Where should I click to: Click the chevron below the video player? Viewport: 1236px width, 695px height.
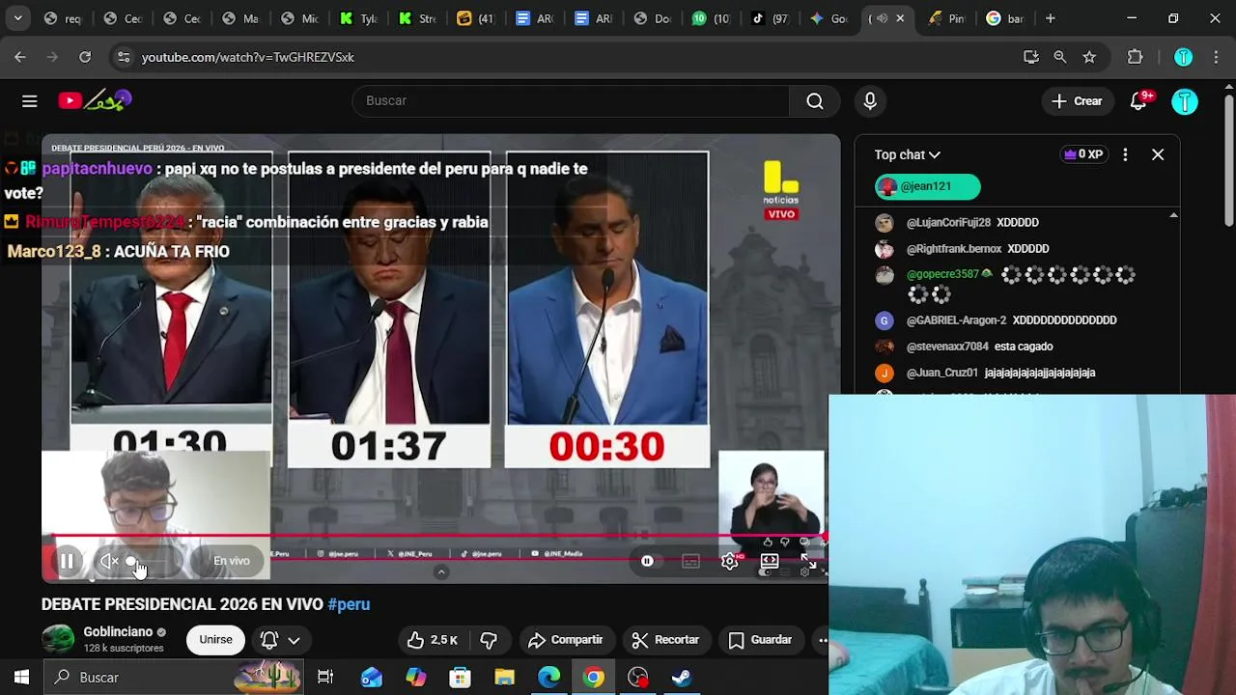point(441,572)
